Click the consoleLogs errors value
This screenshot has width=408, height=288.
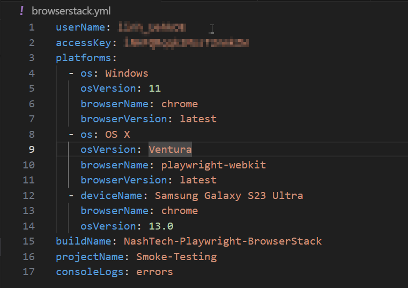tap(154, 271)
